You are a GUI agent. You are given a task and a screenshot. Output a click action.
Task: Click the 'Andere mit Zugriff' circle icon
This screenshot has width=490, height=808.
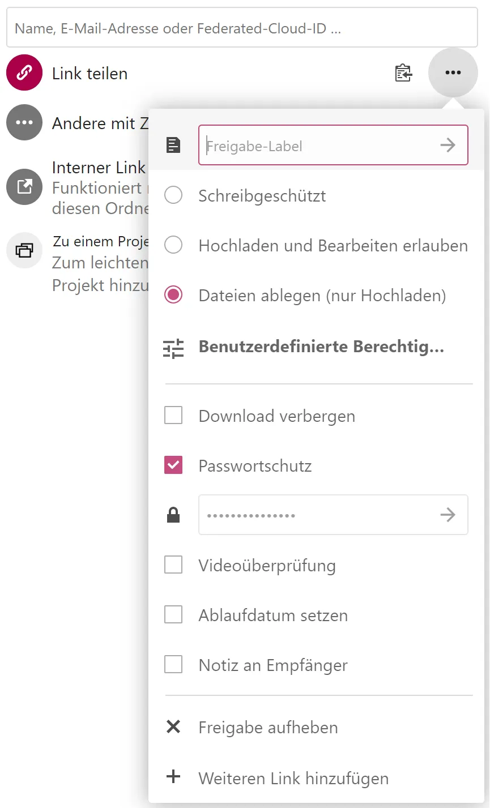[24, 122]
